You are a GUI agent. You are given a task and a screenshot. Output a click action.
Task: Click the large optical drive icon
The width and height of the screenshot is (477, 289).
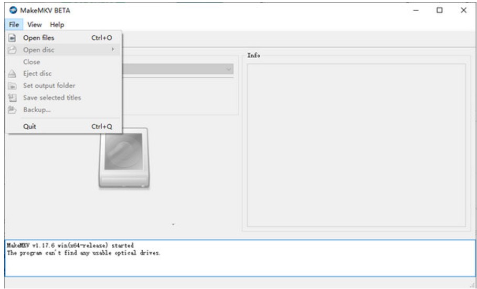pyautogui.click(x=124, y=157)
